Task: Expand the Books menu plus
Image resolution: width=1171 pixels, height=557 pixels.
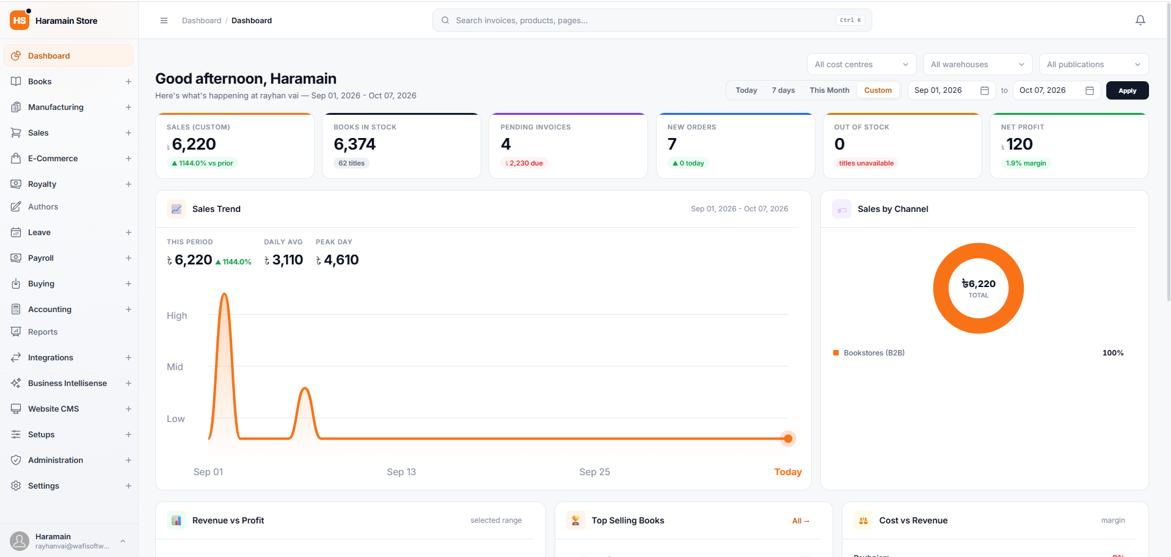Action: click(x=128, y=81)
